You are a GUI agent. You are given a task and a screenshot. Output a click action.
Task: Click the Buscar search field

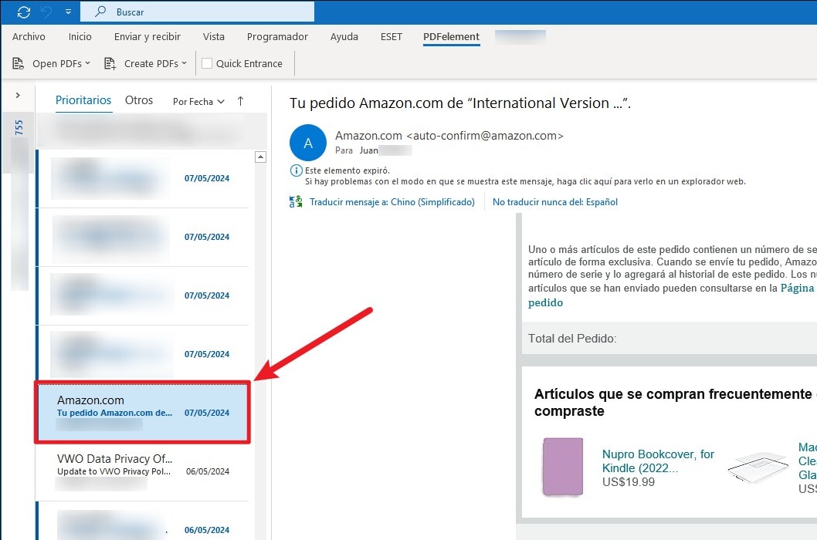(197, 12)
